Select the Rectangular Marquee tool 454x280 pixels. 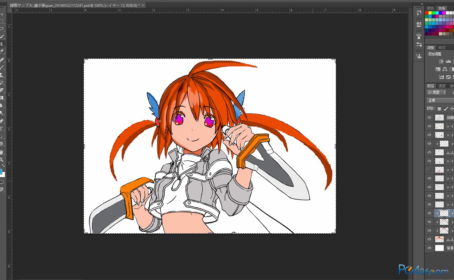pyautogui.click(x=1, y=21)
